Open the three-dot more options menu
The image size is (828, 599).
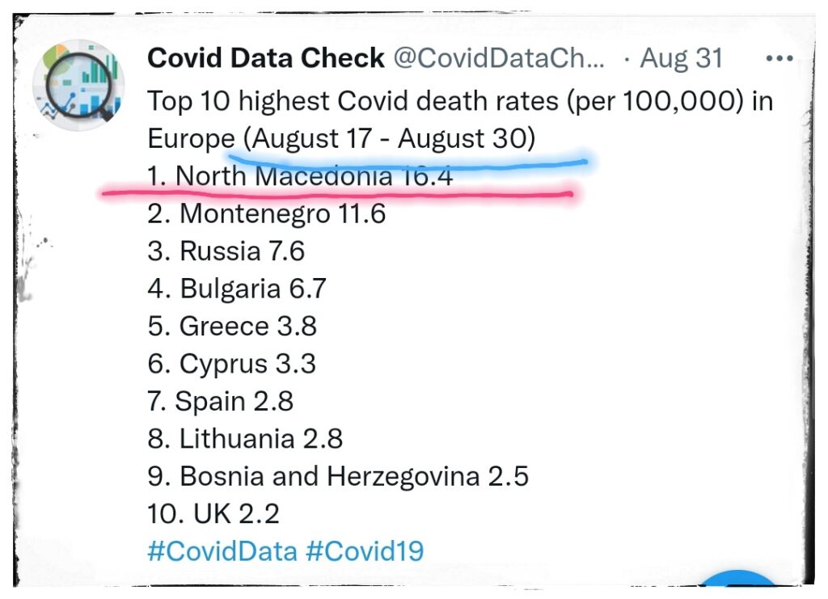pyautogui.click(x=779, y=59)
